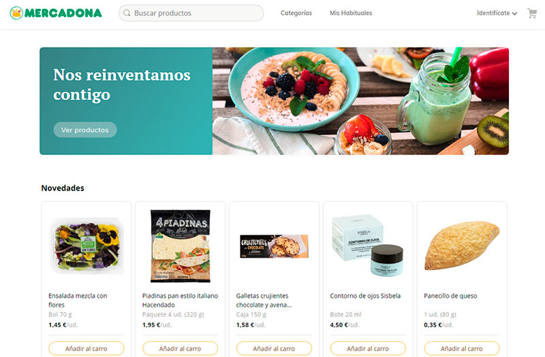
Task: Open Galletas crujientes chocolate y avena title
Action: (x=264, y=300)
